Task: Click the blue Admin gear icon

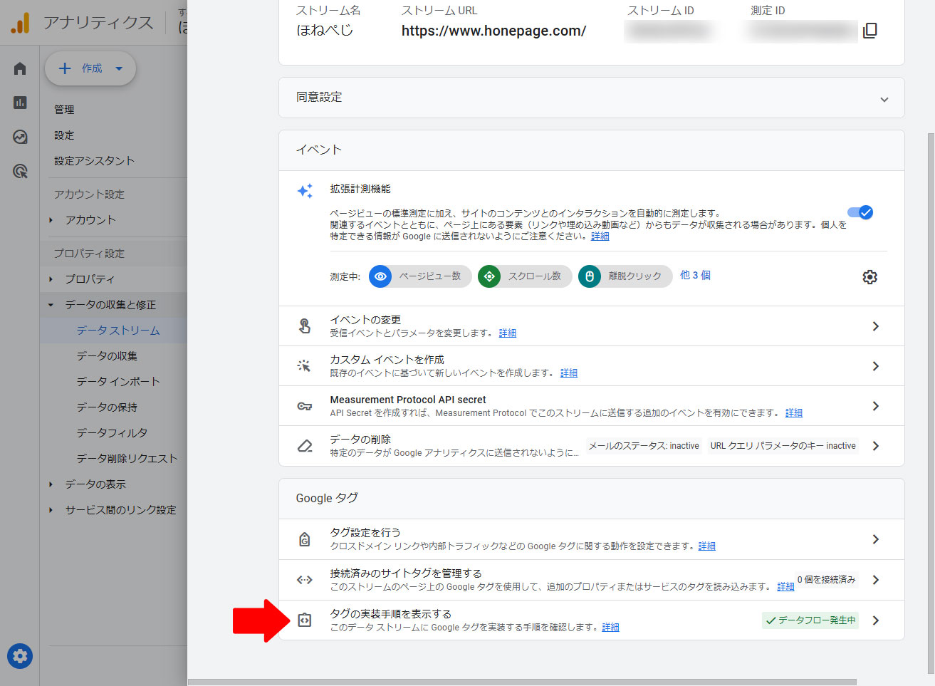Action: (20, 656)
